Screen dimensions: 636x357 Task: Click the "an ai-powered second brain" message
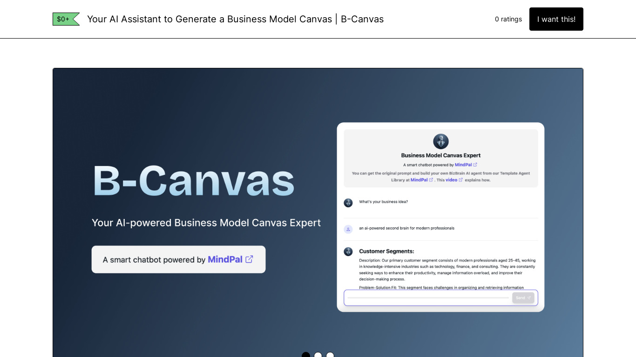pos(406,228)
